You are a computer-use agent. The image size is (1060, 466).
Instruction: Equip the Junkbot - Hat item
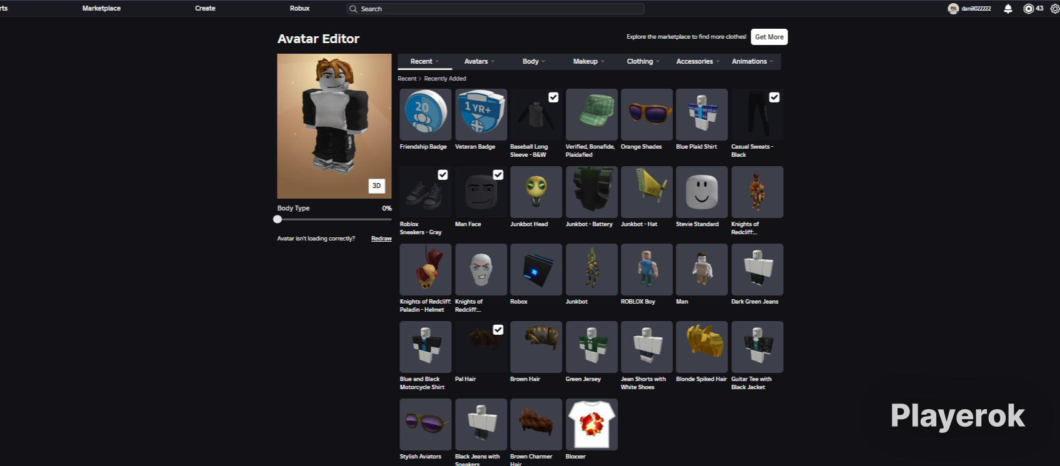point(647,192)
